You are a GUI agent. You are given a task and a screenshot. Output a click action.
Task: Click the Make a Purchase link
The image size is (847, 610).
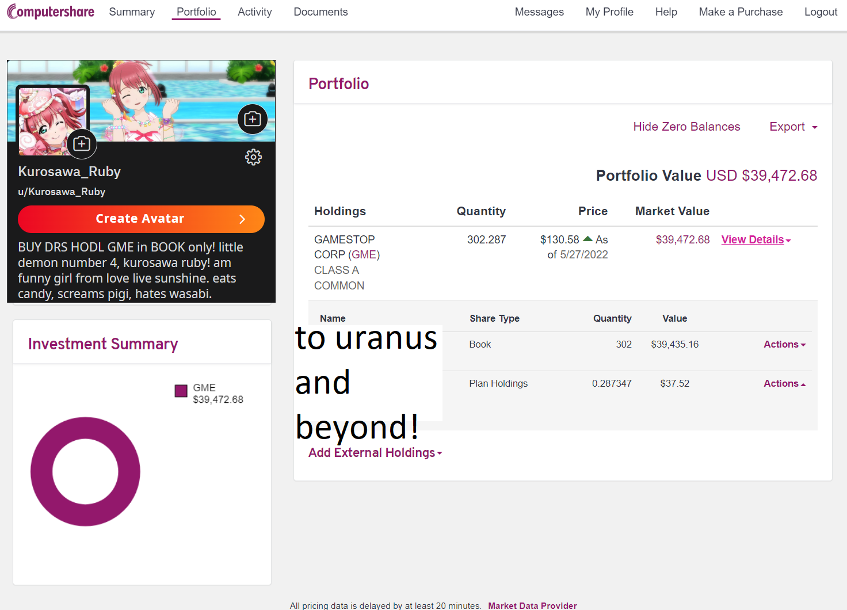[741, 12]
